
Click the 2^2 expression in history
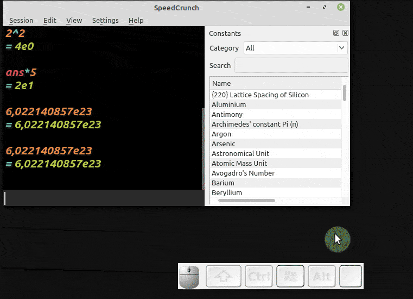[x=15, y=33]
